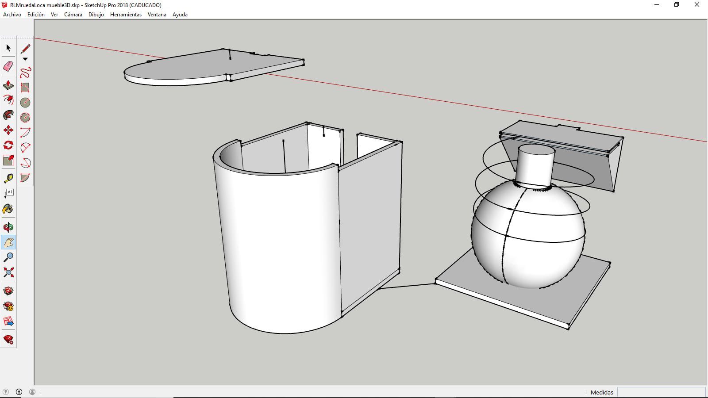Open the Herramientas menu
This screenshot has width=708, height=398.
tap(126, 15)
